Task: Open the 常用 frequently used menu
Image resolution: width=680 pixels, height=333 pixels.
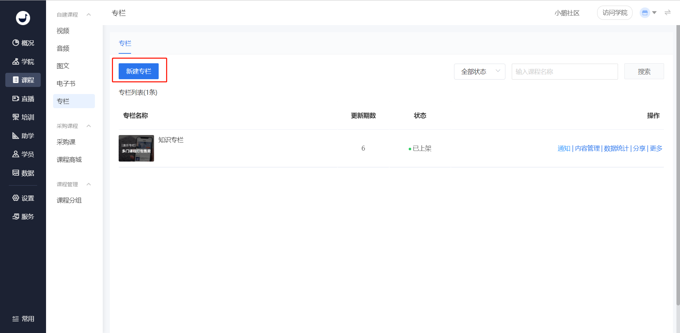Action: pos(23,319)
